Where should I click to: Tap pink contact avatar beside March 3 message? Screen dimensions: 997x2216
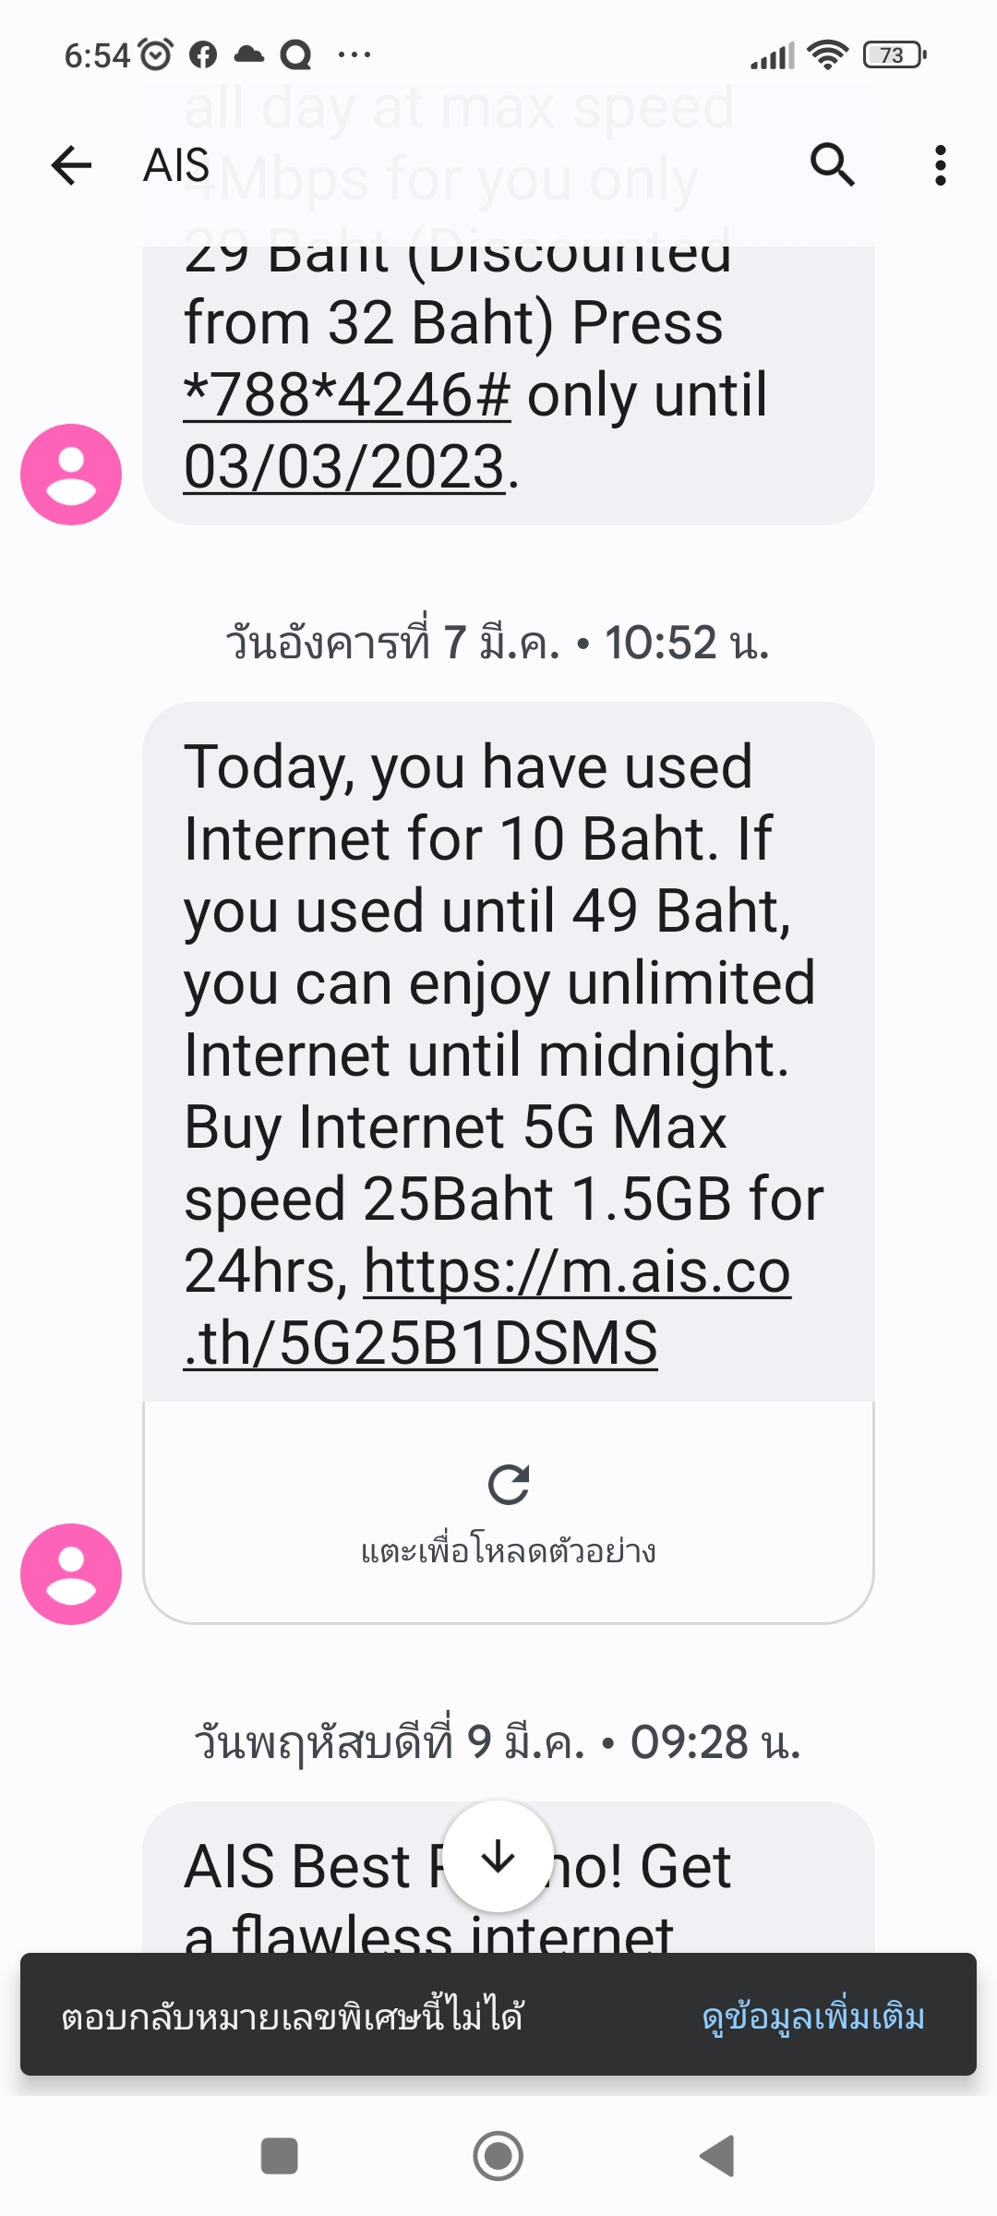tap(71, 475)
